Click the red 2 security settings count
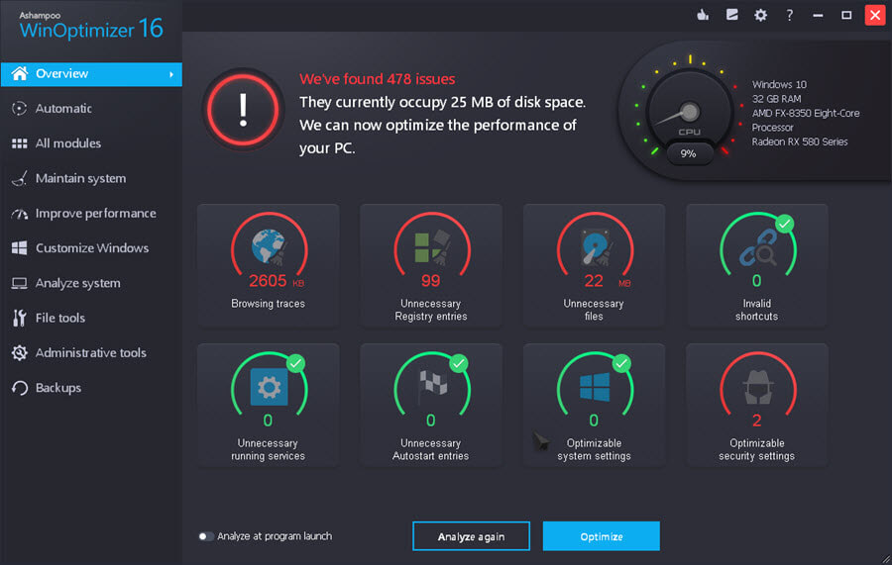This screenshot has height=565, width=892. pyautogui.click(x=756, y=421)
